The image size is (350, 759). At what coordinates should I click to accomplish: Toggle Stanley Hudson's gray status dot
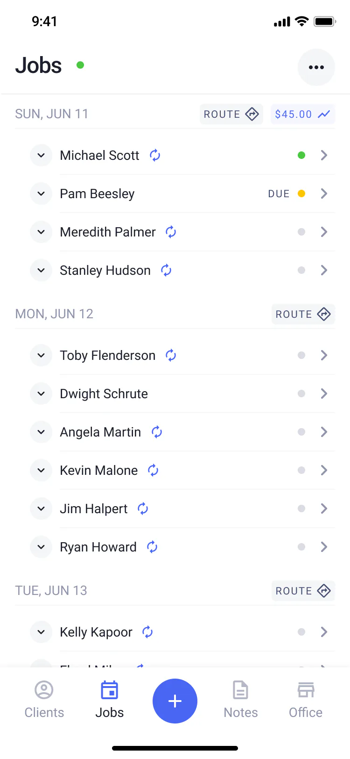tap(301, 270)
